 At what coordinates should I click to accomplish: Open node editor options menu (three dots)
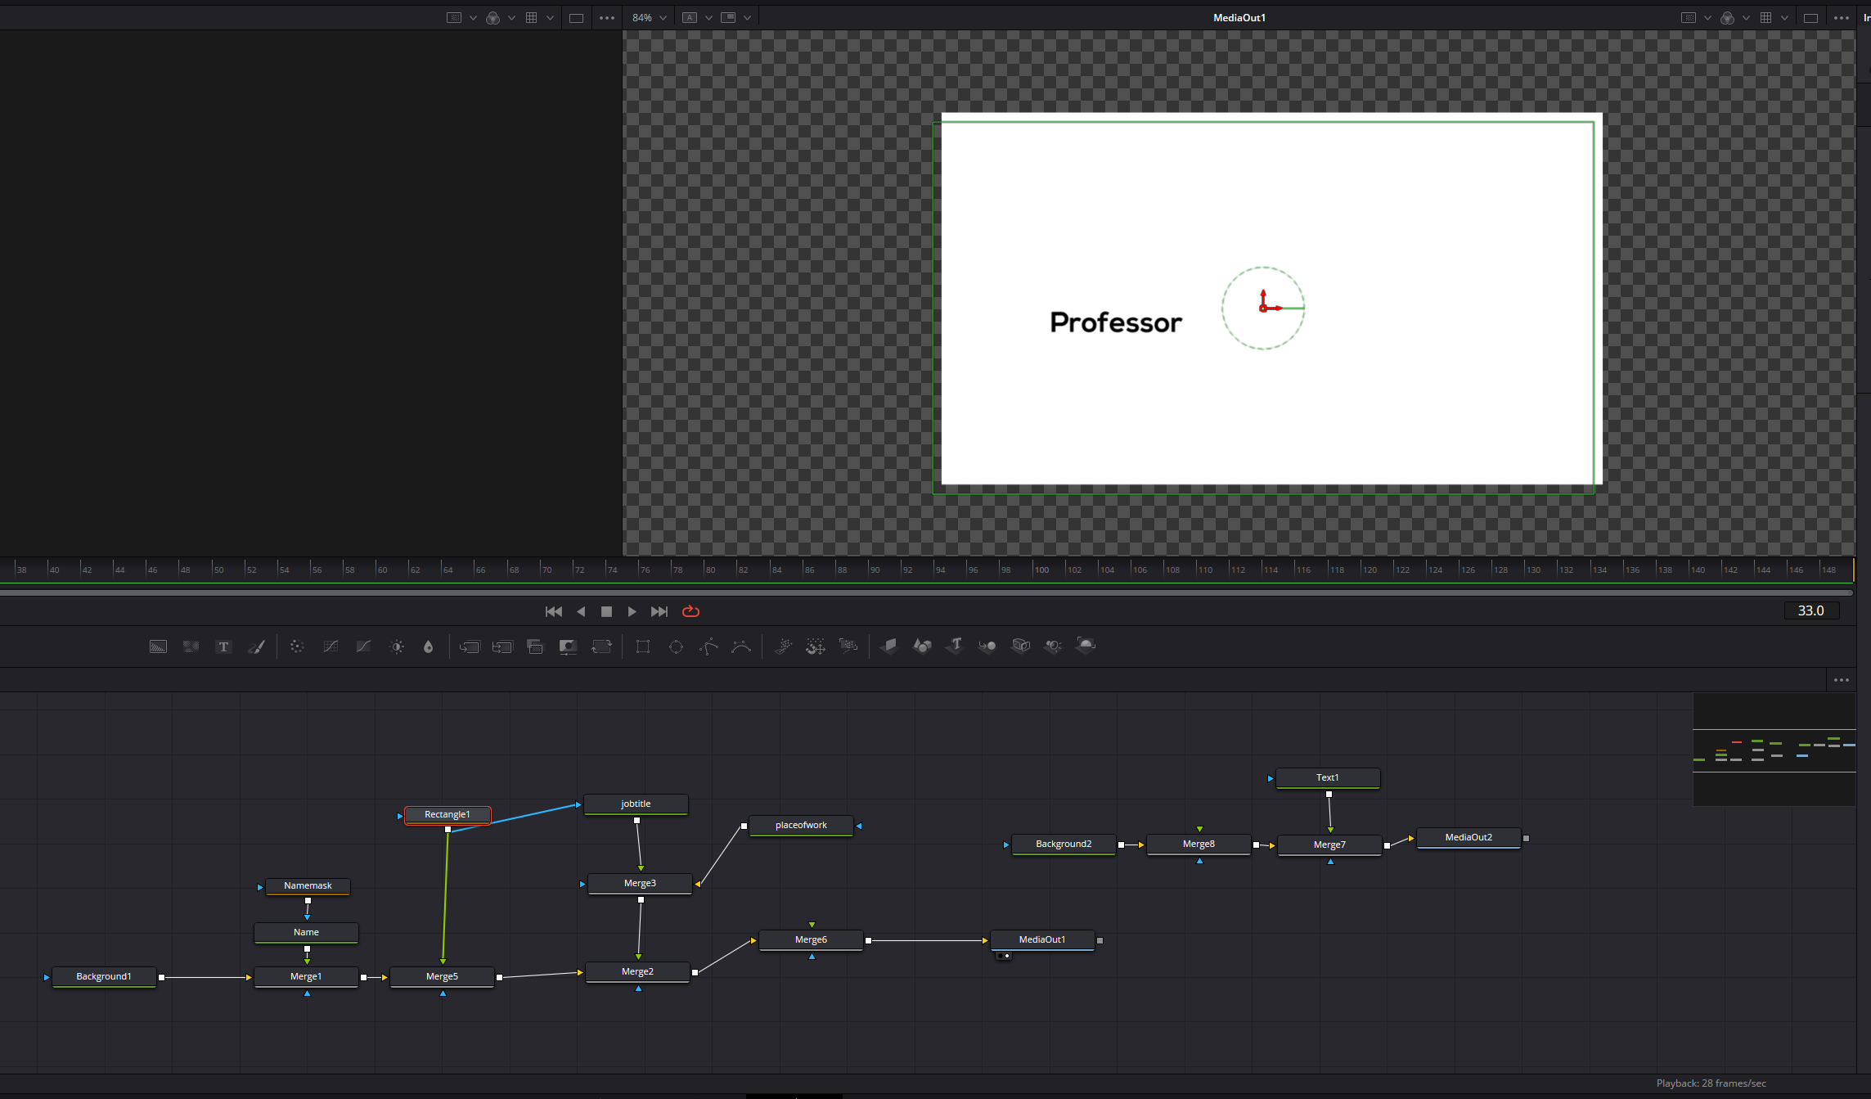tap(1842, 680)
